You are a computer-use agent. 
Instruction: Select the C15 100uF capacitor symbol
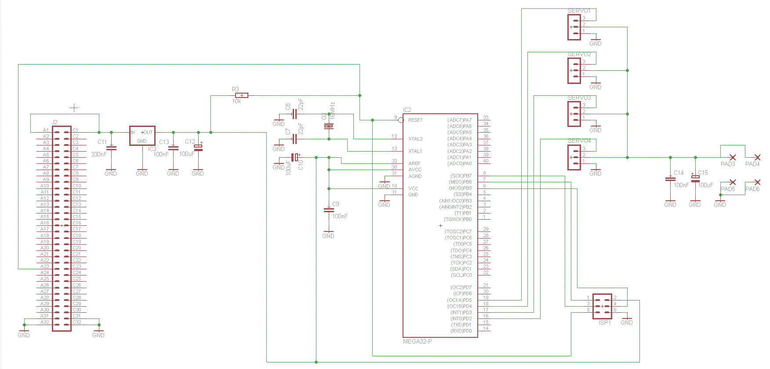click(695, 178)
